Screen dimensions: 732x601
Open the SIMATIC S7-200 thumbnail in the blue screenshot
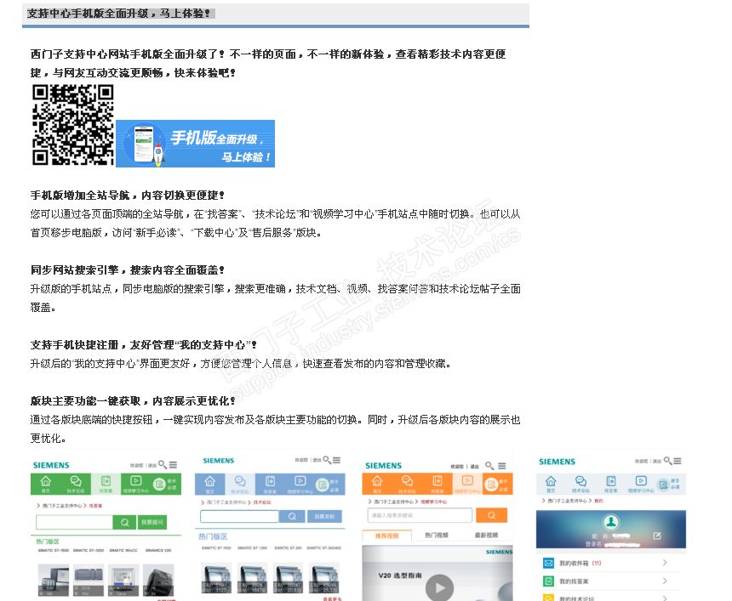(x=288, y=577)
